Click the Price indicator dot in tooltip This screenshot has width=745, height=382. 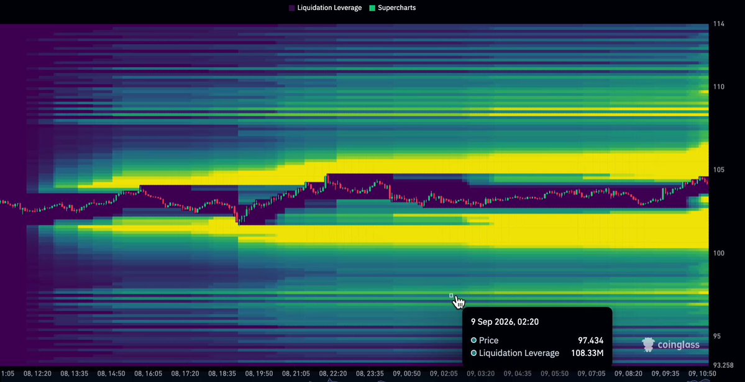473,340
